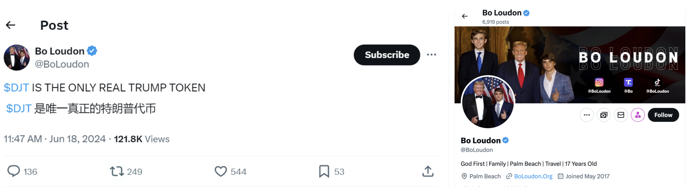
Task: Open the reply comment icon
Action: [x=14, y=171]
